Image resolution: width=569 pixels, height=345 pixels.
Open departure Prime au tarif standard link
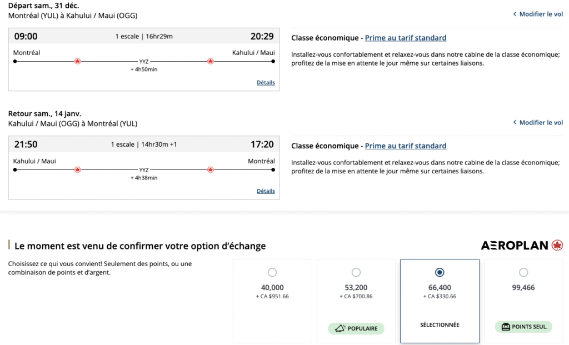[406, 38]
